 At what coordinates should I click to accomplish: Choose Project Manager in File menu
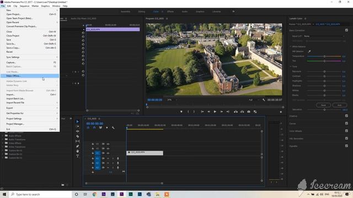click(30, 124)
